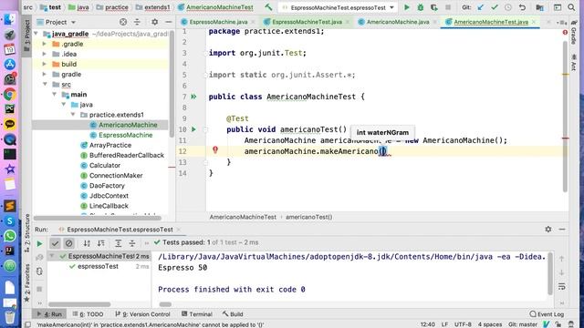Viewport: 584px width, 328px height.
Task: Run with coverage from the top toolbar
Action: point(434,7)
